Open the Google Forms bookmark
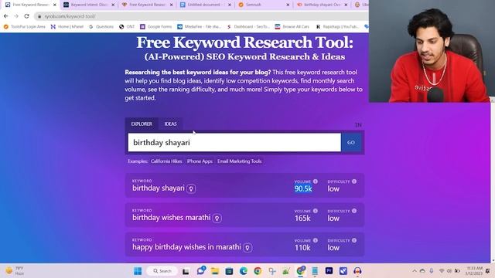 (156, 27)
